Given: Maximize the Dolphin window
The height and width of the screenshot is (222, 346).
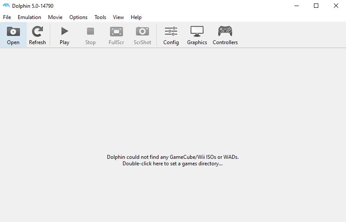Looking at the screenshot, I should pos(316,6).
